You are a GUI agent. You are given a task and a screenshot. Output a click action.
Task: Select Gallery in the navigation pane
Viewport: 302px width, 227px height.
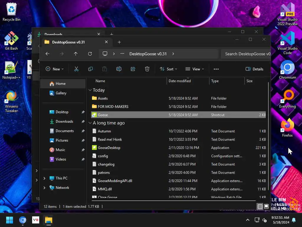63,93
